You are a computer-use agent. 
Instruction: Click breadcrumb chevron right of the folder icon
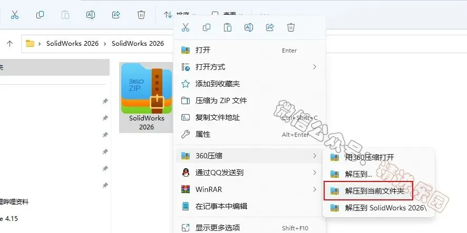(40, 44)
